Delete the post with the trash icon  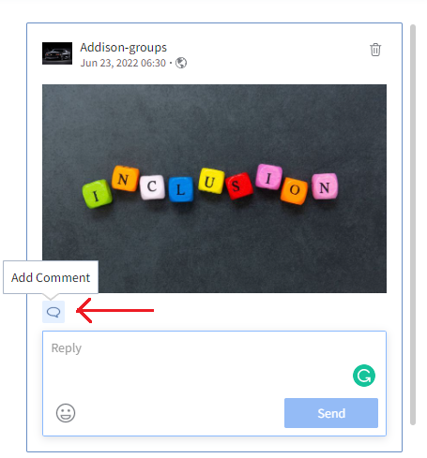[x=375, y=50]
